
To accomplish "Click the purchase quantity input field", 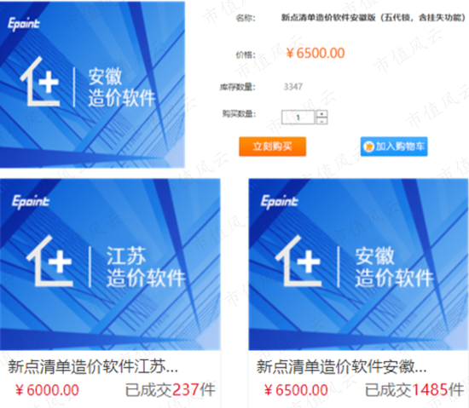I will (298, 117).
